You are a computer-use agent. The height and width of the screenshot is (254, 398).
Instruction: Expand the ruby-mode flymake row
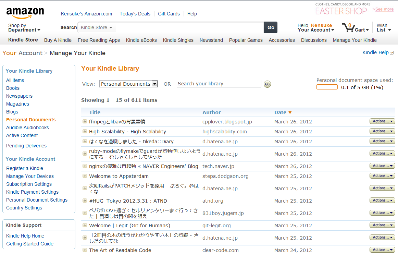click(x=85, y=154)
